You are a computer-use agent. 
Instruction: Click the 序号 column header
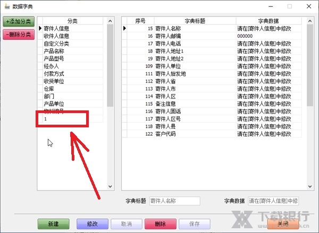tap(140, 21)
